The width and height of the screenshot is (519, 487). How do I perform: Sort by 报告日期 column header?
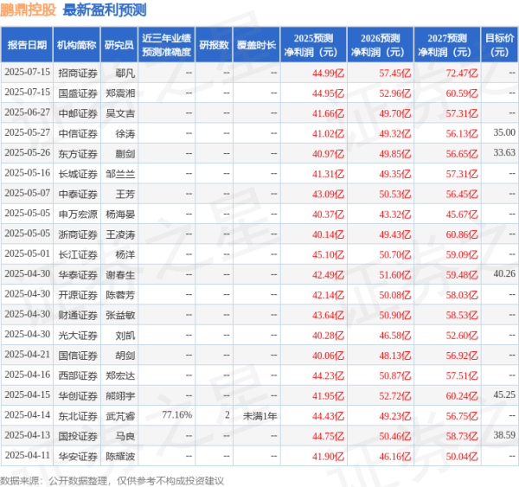(24, 45)
